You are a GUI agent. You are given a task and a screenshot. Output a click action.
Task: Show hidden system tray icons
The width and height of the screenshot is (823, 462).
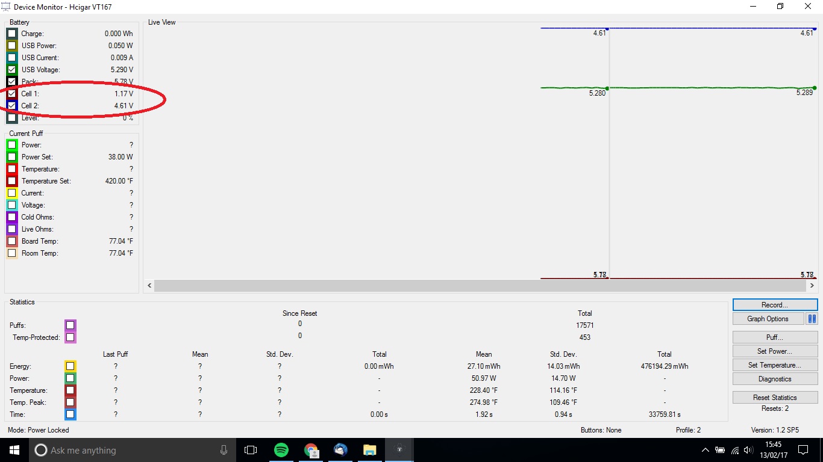point(706,450)
